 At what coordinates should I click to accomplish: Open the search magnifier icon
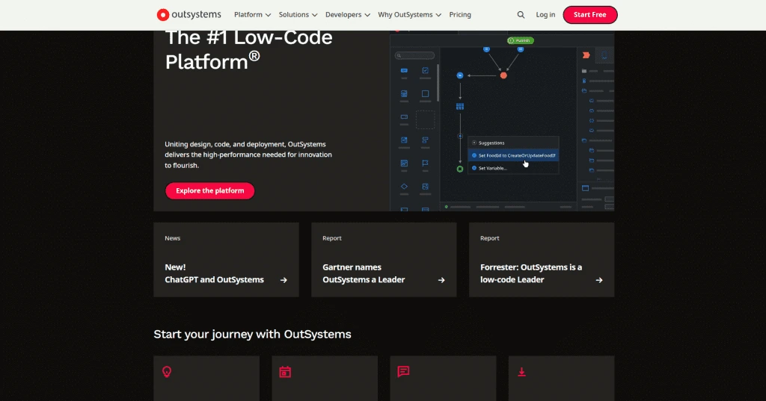coord(521,15)
